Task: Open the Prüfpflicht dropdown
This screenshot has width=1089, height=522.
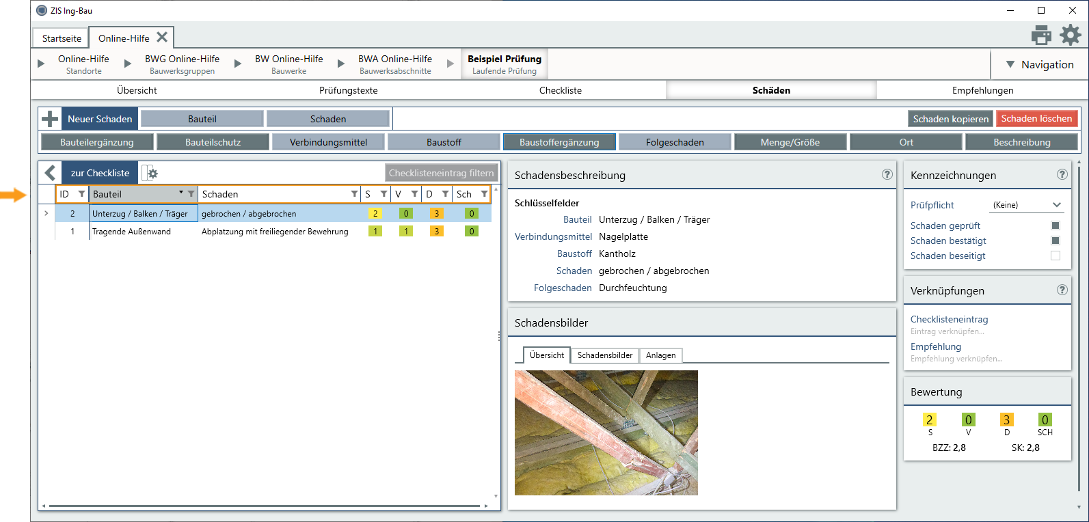Action: (1027, 205)
